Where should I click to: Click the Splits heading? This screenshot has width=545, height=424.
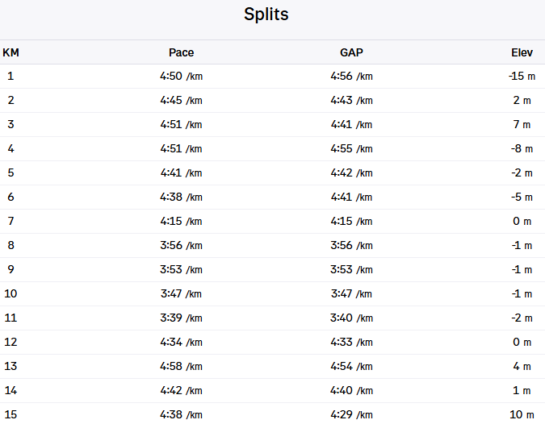click(x=266, y=15)
